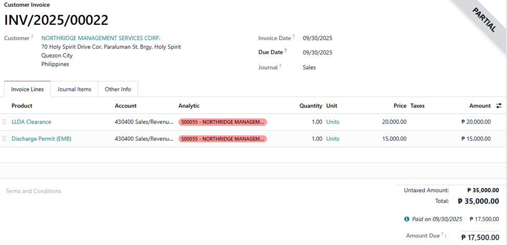
Task: Open Northridge Management Services Corp. customer link
Action: [x=101, y=38]
